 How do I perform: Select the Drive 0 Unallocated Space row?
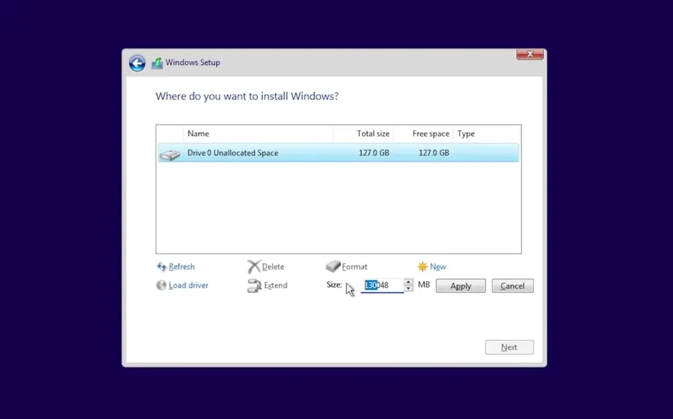click(x=296, y=153)
